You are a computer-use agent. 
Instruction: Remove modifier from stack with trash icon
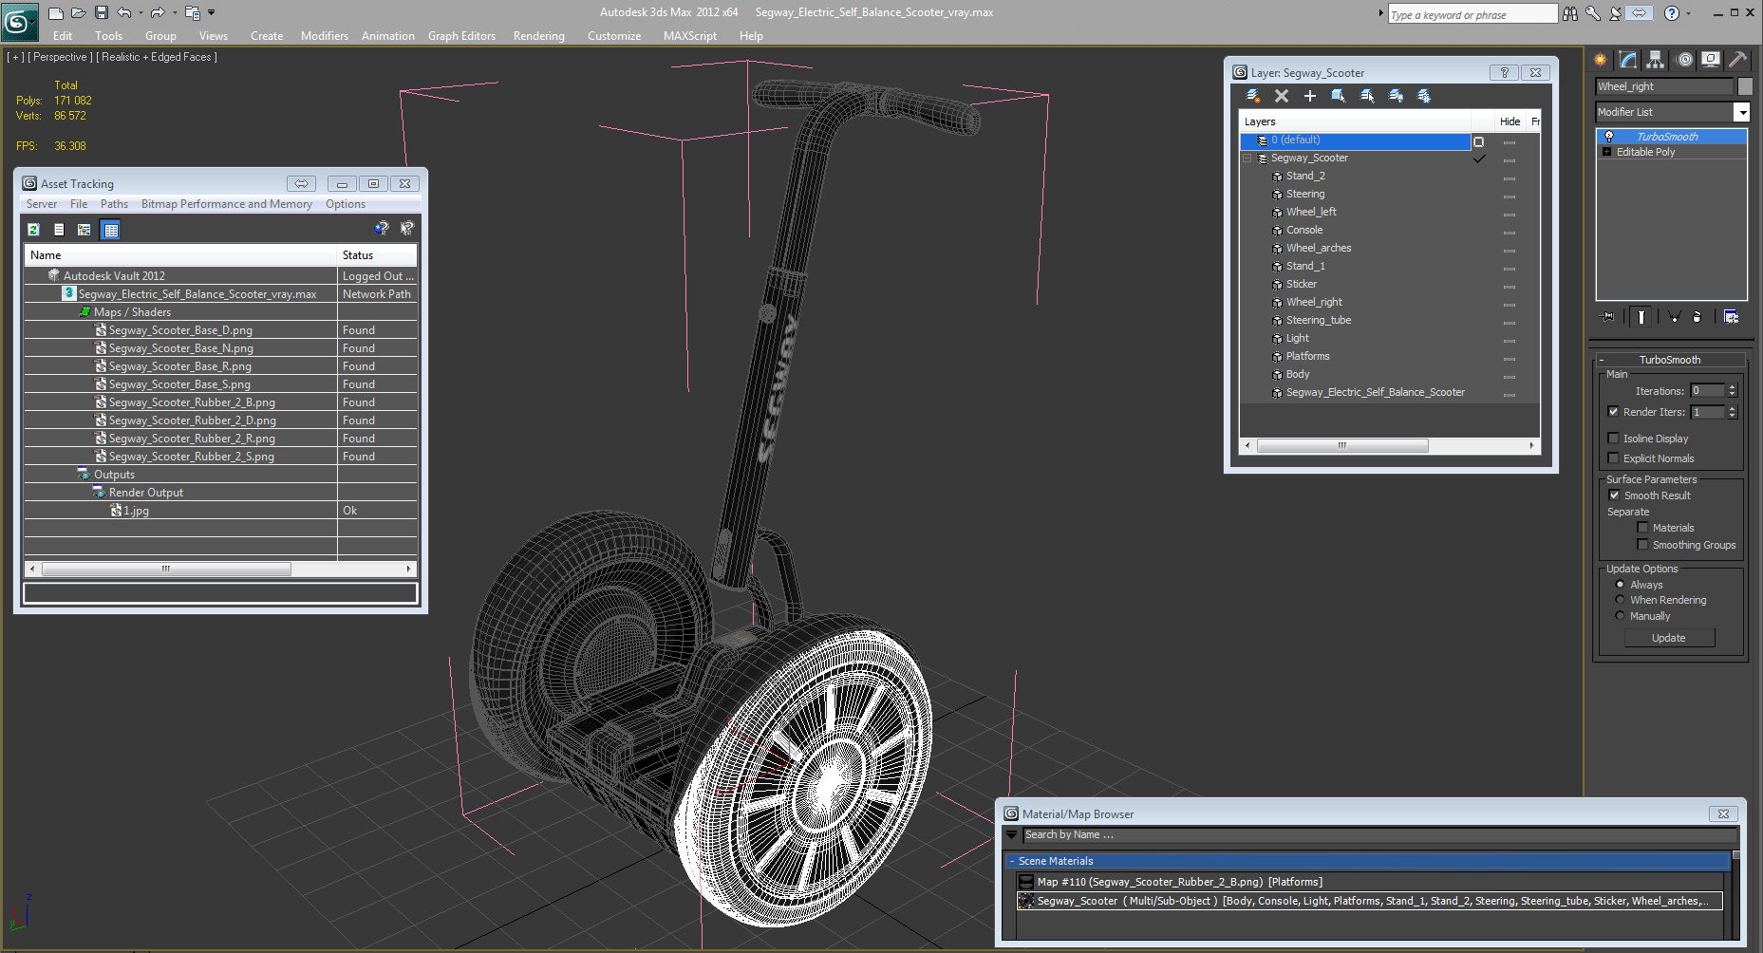tap(1697, 317)
